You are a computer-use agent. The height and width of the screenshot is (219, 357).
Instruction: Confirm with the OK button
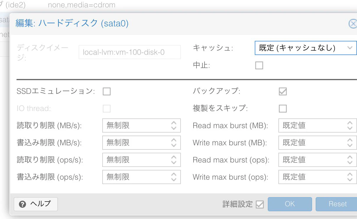click(290, 204)
